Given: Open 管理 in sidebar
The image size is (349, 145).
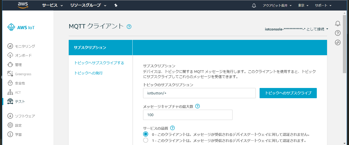Looking at the screenshot, I should tap(18, 65).
